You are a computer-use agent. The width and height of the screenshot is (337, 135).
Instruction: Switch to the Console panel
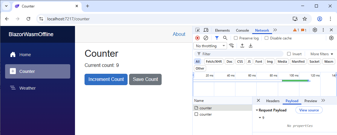(242, 30)
